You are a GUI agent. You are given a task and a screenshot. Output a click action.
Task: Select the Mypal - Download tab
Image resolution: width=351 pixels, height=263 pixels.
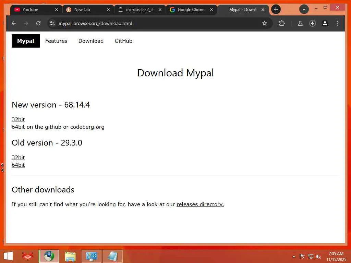(243, 10)
